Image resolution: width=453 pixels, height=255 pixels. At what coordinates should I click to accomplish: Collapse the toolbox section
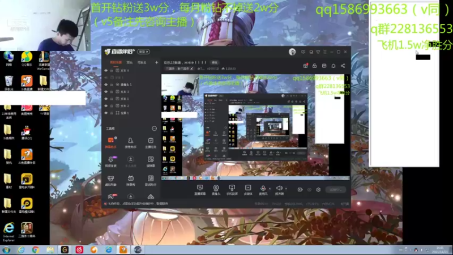154,129
